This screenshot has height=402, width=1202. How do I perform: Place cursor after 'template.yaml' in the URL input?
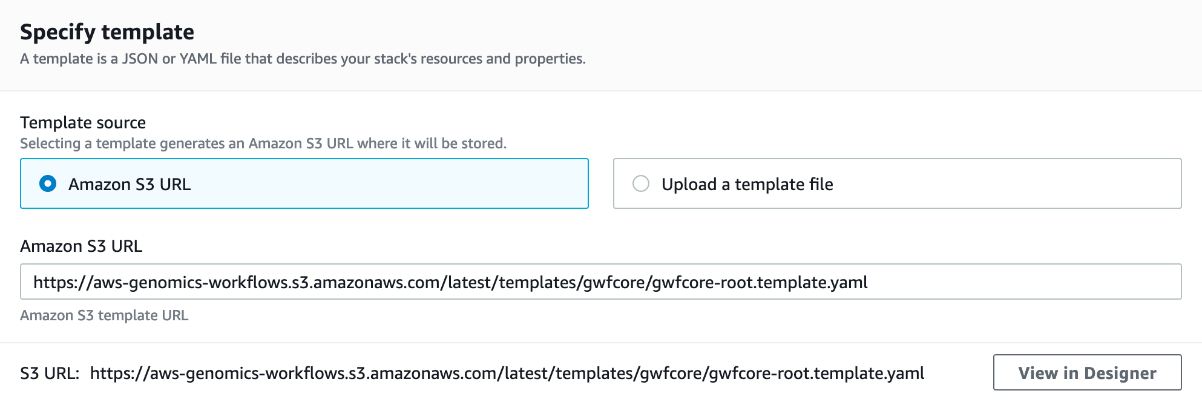869,282
